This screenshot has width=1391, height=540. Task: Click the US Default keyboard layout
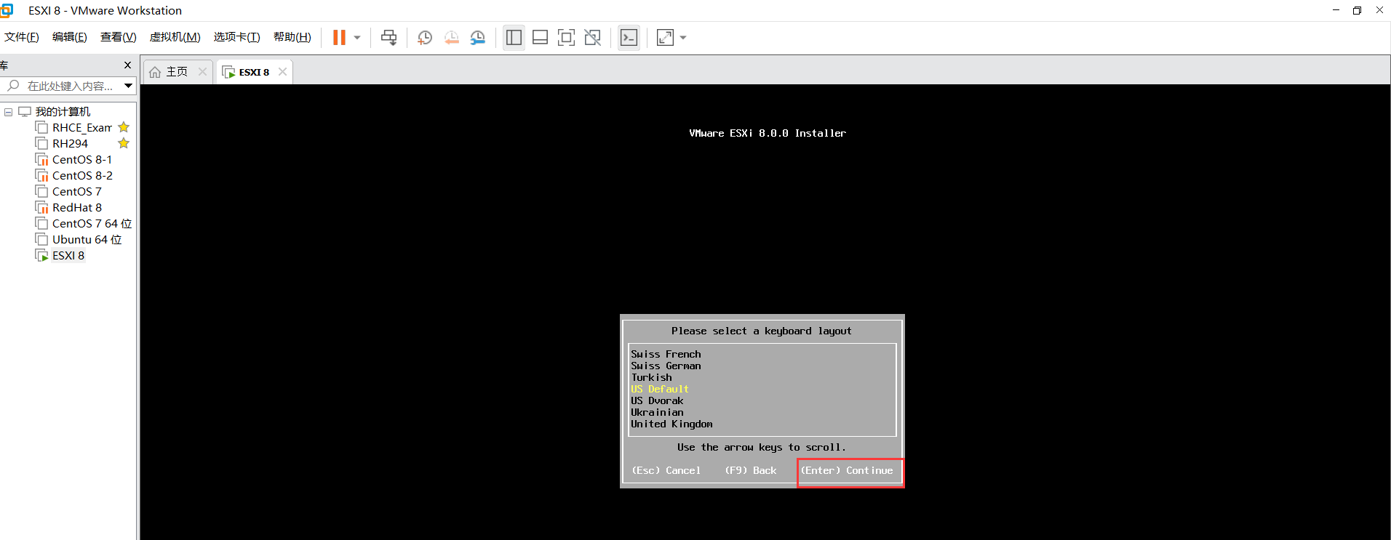(659, 390)
